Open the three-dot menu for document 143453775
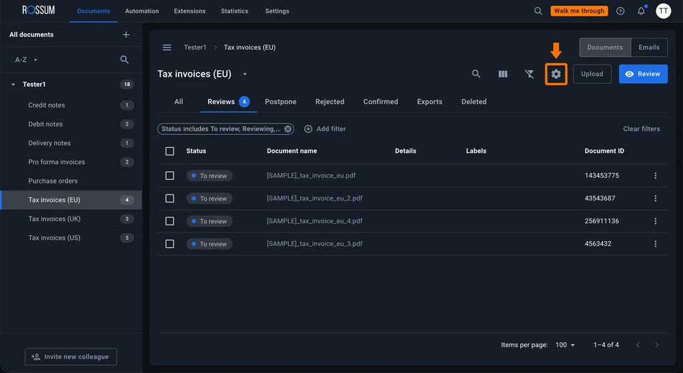The image size is (683, 373). [655, 176]
